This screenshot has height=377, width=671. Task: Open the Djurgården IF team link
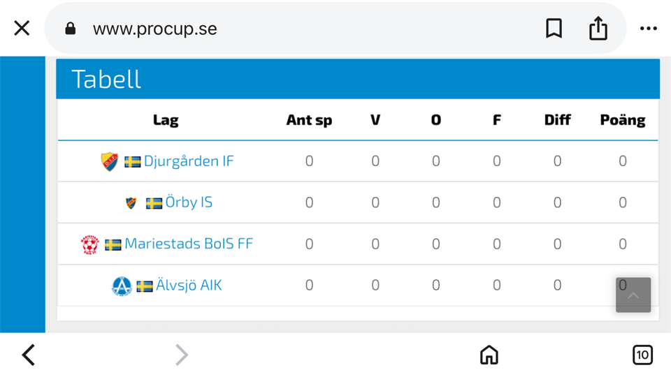tap(189, 161)
